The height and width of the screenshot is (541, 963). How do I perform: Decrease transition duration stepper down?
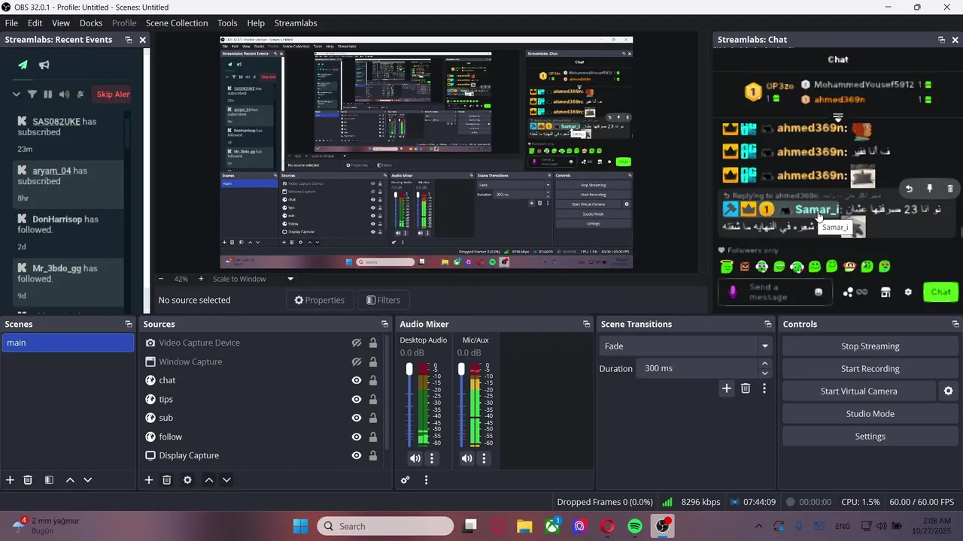(765, 373)
